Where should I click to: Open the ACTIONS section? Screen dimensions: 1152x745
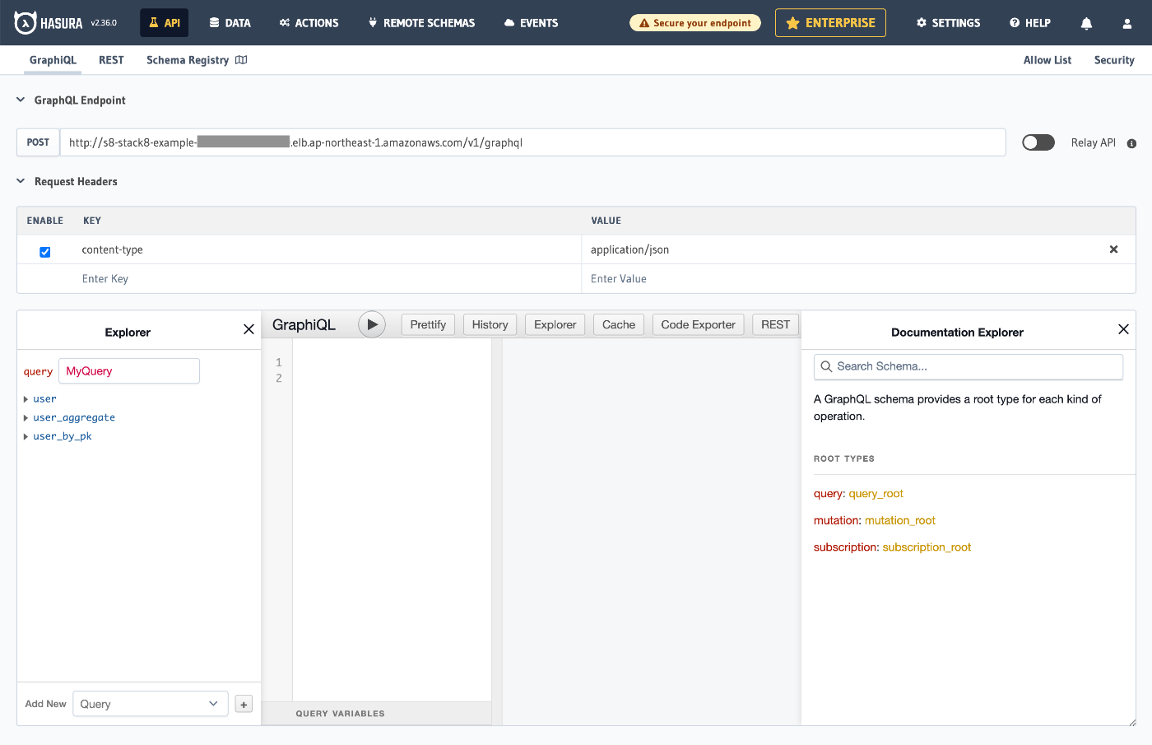(x=309, y=23)
